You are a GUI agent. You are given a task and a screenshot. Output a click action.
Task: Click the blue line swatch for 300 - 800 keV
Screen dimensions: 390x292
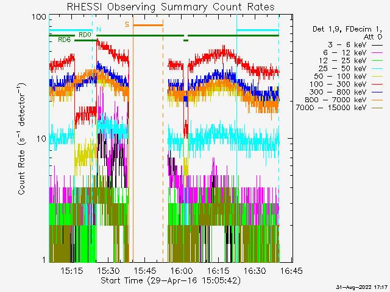[x=377, y=92]
